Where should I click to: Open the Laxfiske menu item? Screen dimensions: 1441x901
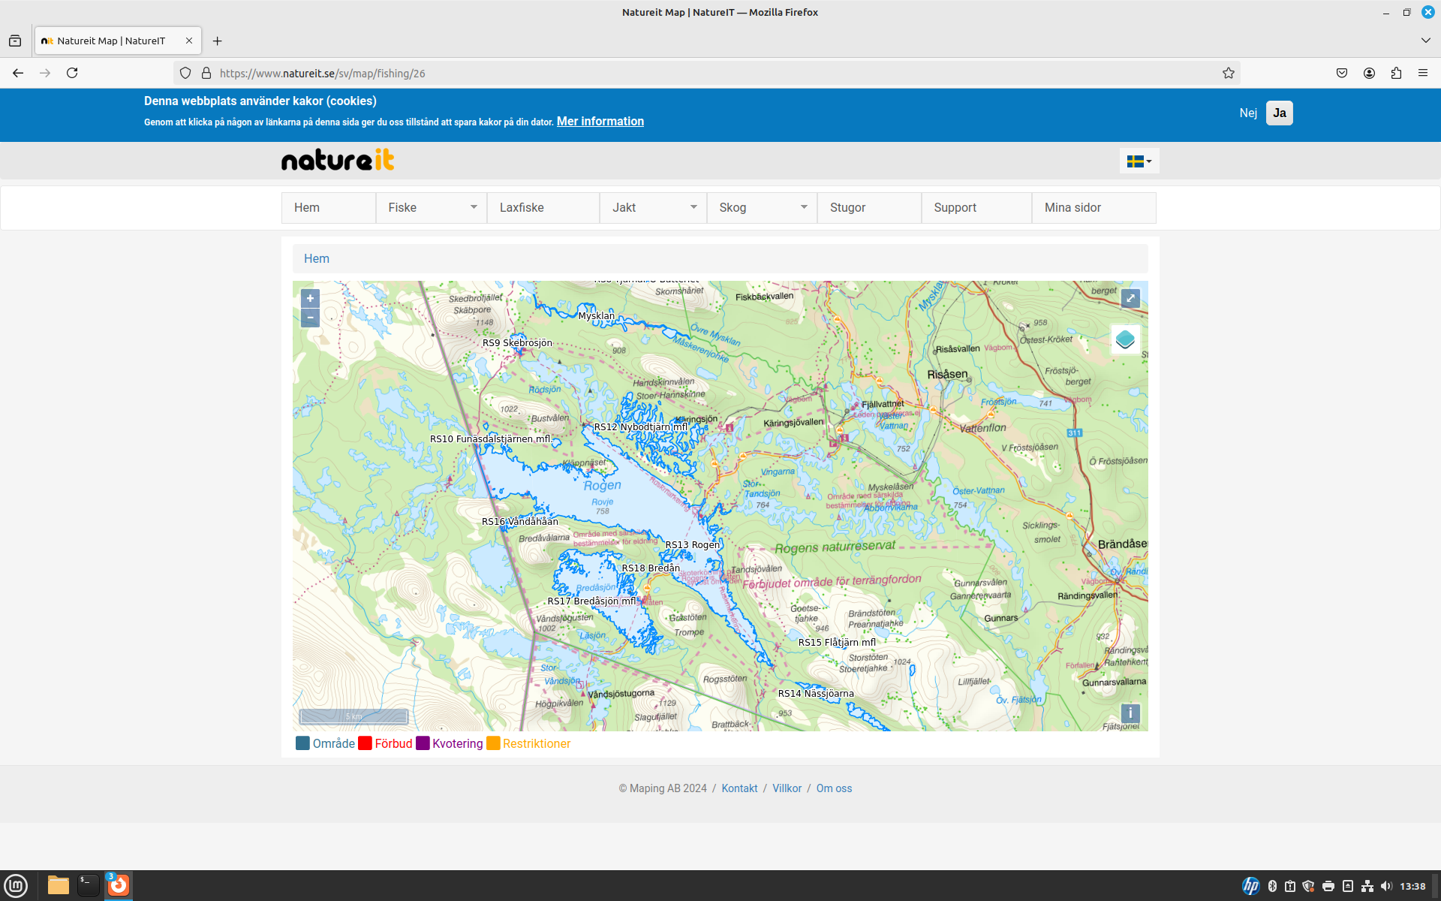(522, 207)
